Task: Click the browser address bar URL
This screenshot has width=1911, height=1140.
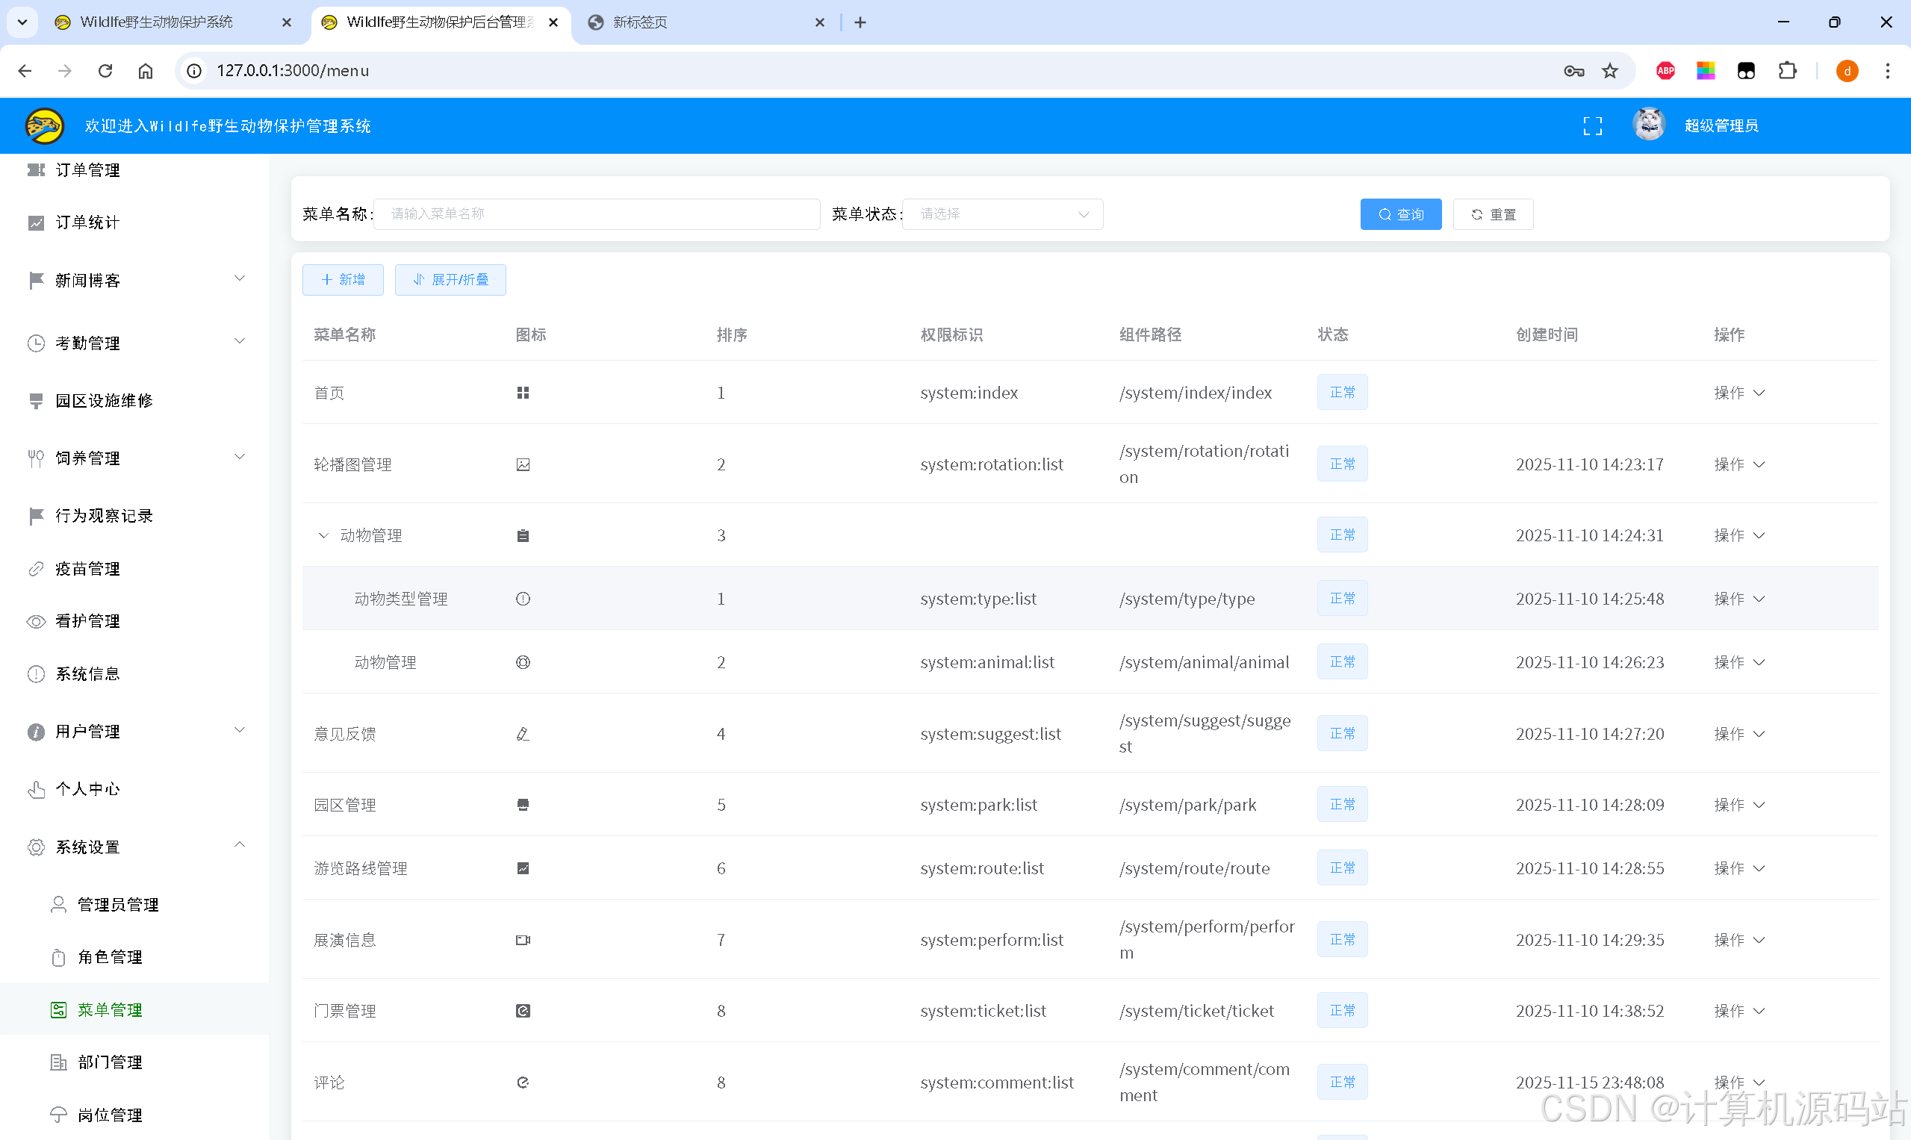Action: [x=293, y=71]
